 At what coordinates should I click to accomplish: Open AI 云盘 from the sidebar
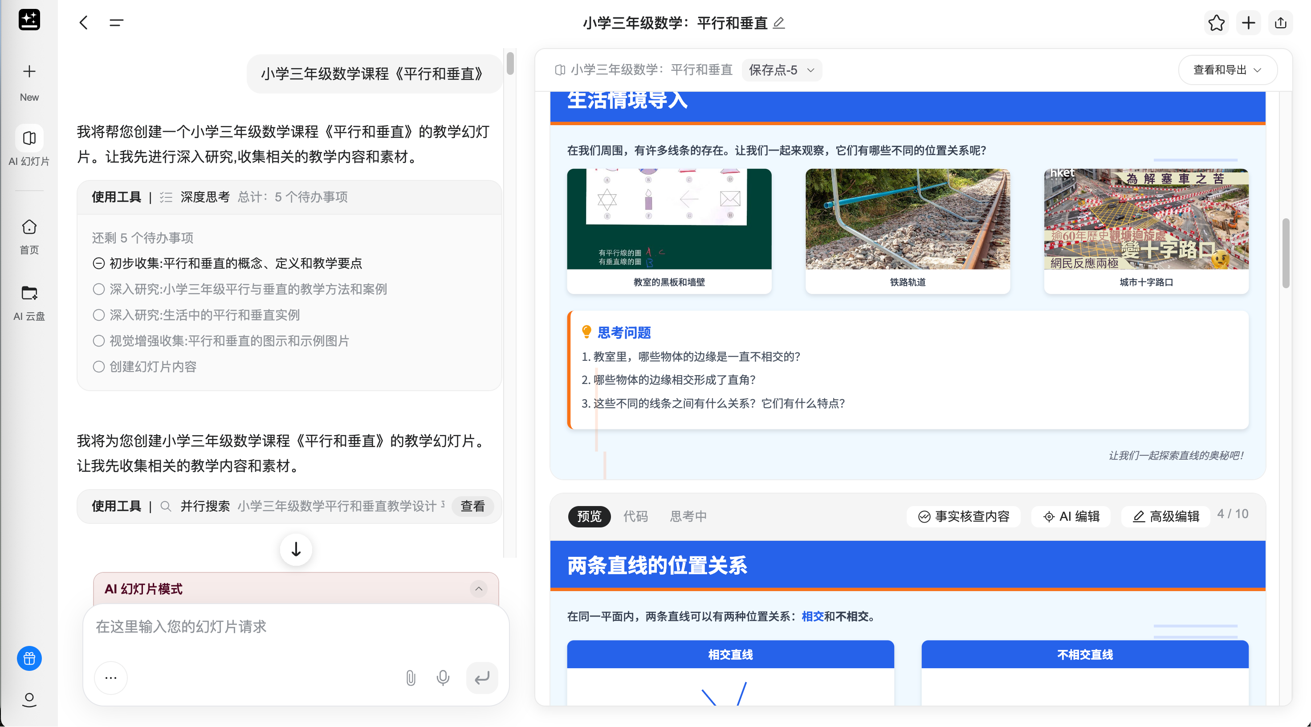click(29, 302)
